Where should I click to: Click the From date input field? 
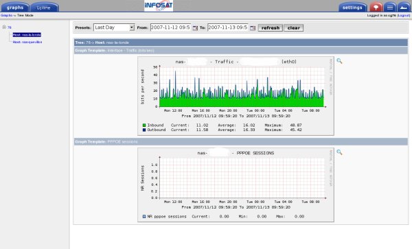[x=170, y=27]
